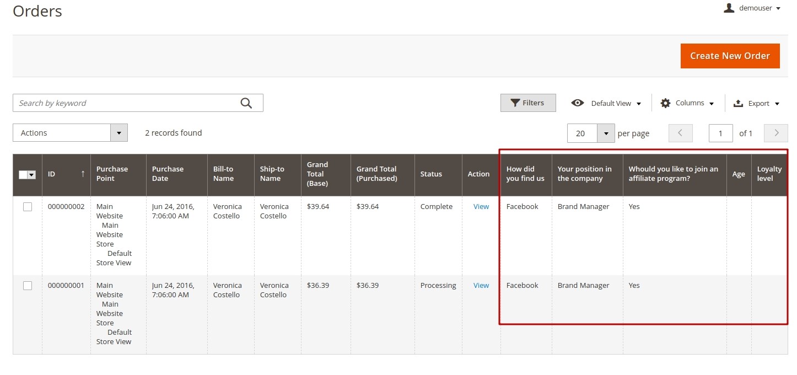Click the Default View eye icon
This screenshot has height=375, width=797.
click(x=577, y=103)
